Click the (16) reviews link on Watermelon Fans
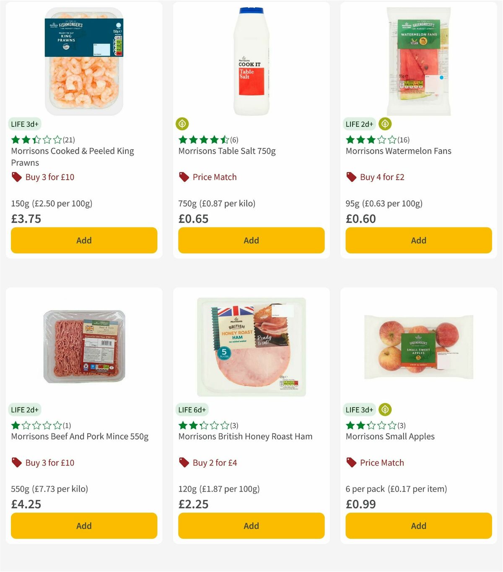Viewport: 503px width, 572px height. [404, 140]
